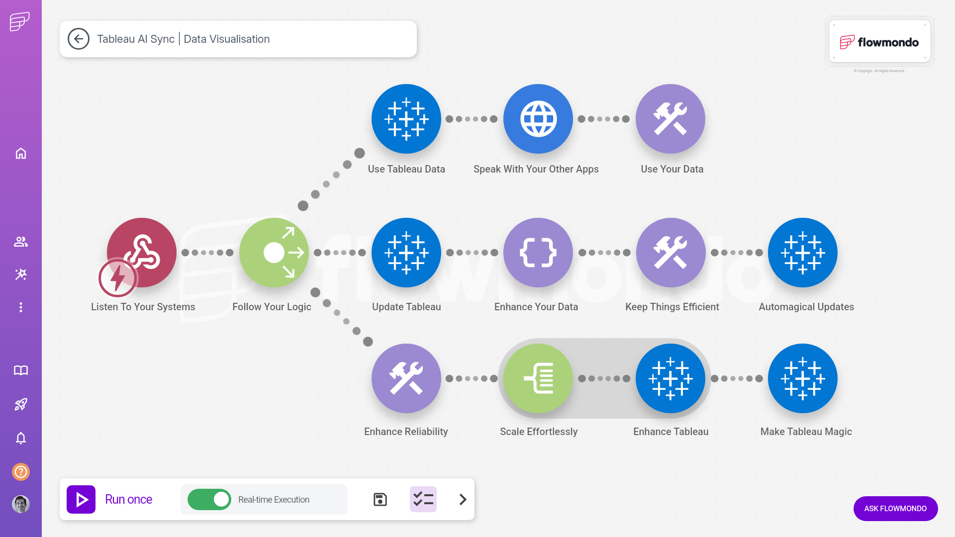Viewport: 955px width, 537px height.
Task: Click the flowmondo logo card at top right
Action: tap(879, 42)
